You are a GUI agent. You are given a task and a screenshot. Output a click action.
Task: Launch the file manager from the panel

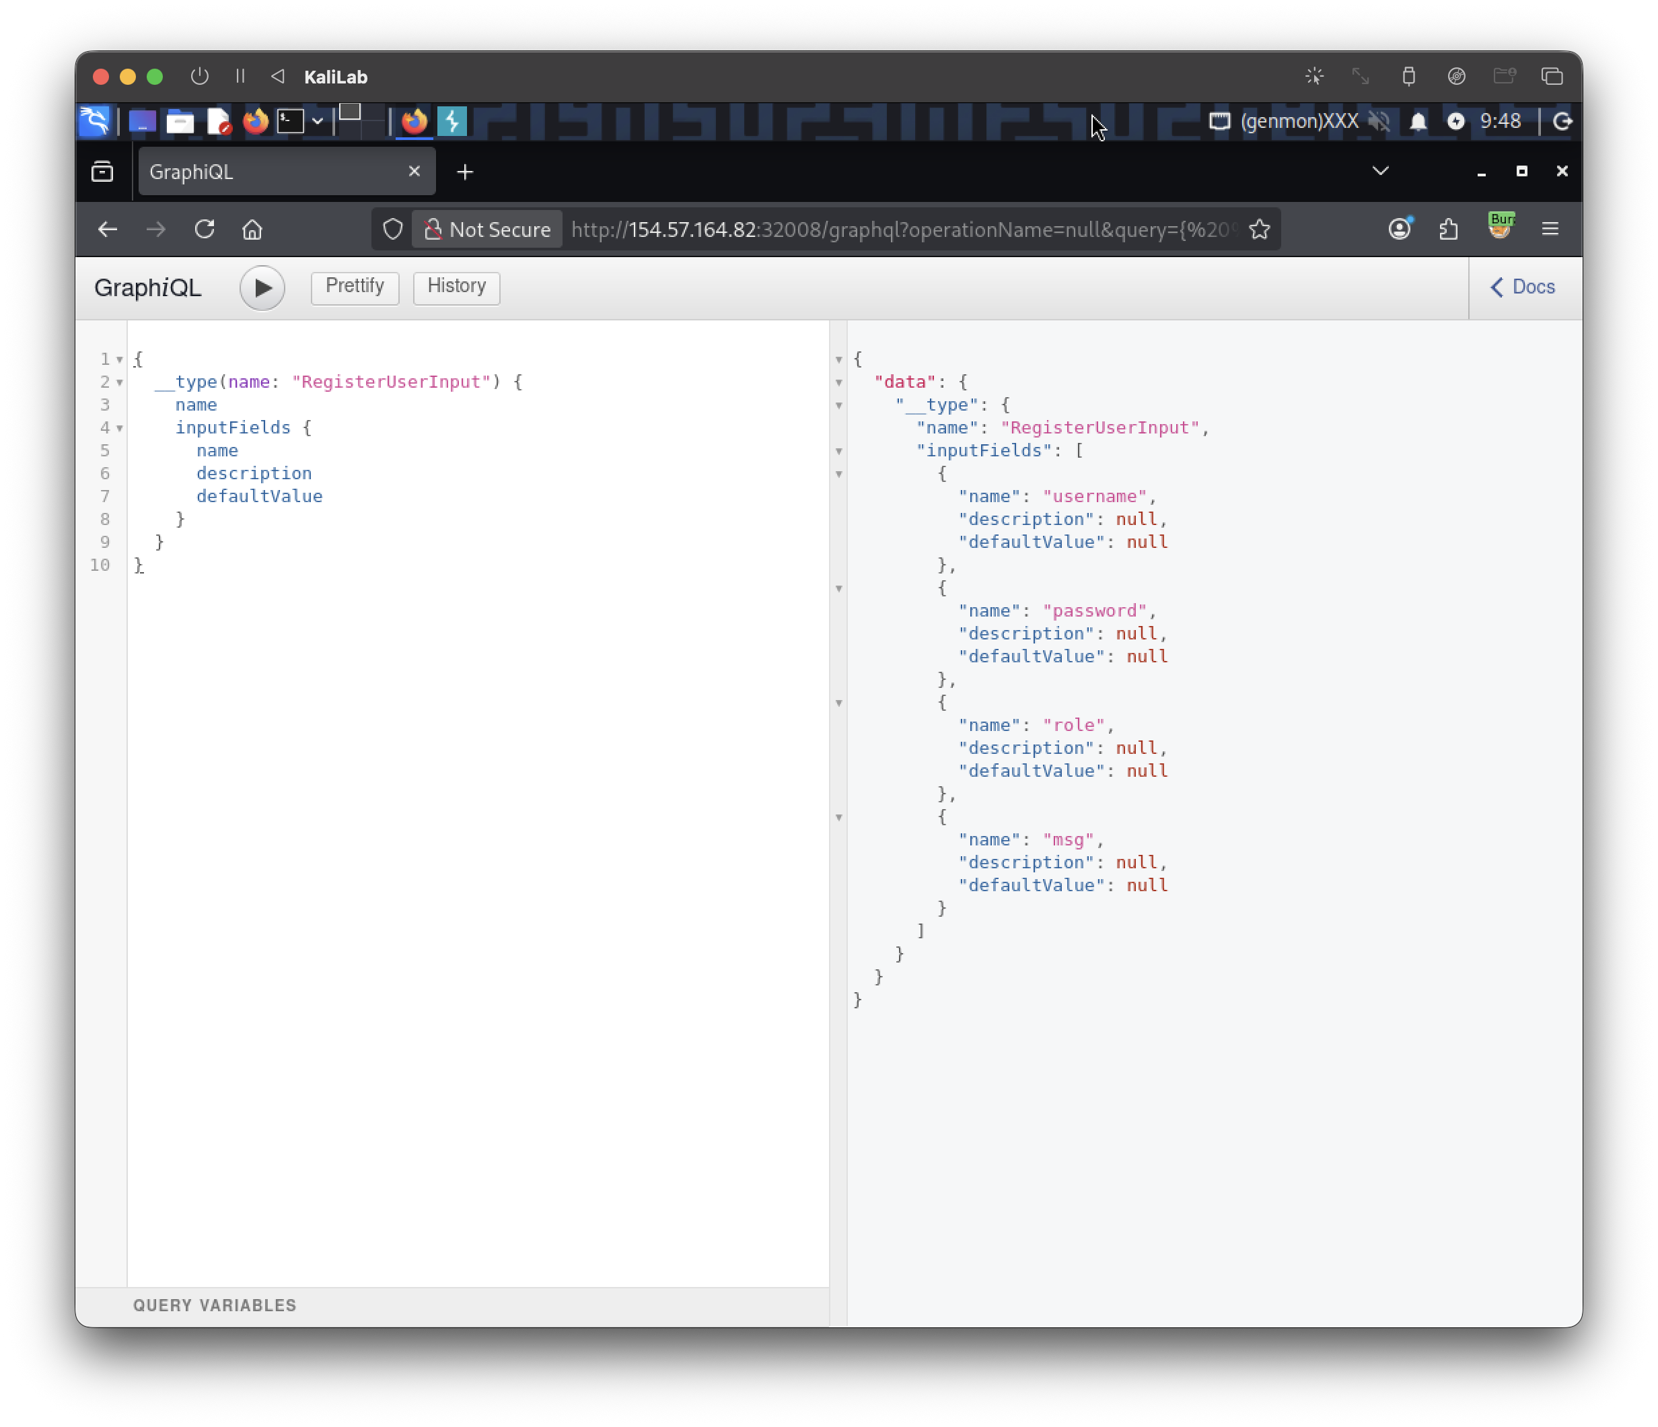coord(180,122)
